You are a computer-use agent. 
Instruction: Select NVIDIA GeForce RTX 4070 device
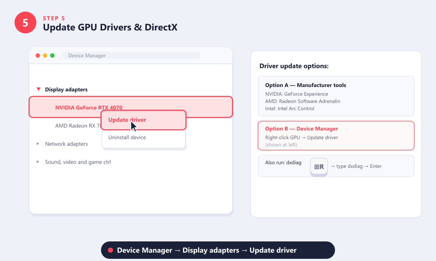pos(131,107)
